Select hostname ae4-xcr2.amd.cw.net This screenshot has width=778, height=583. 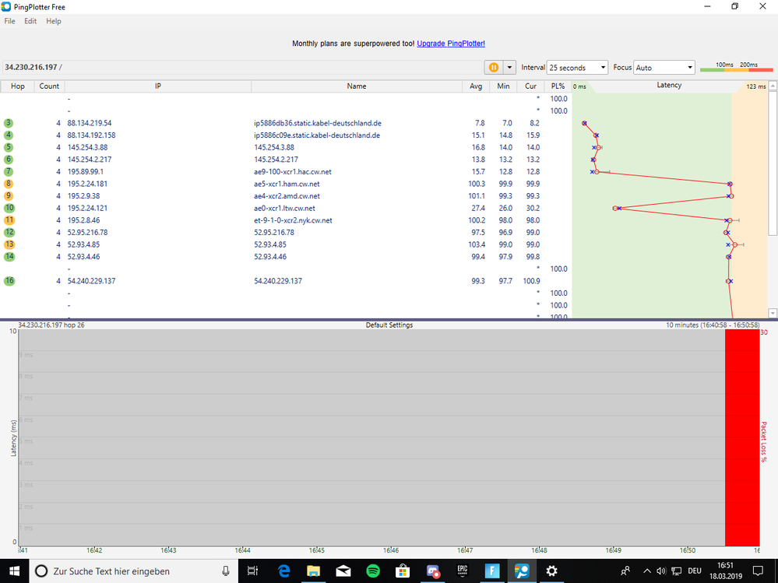tap(287, 196)
